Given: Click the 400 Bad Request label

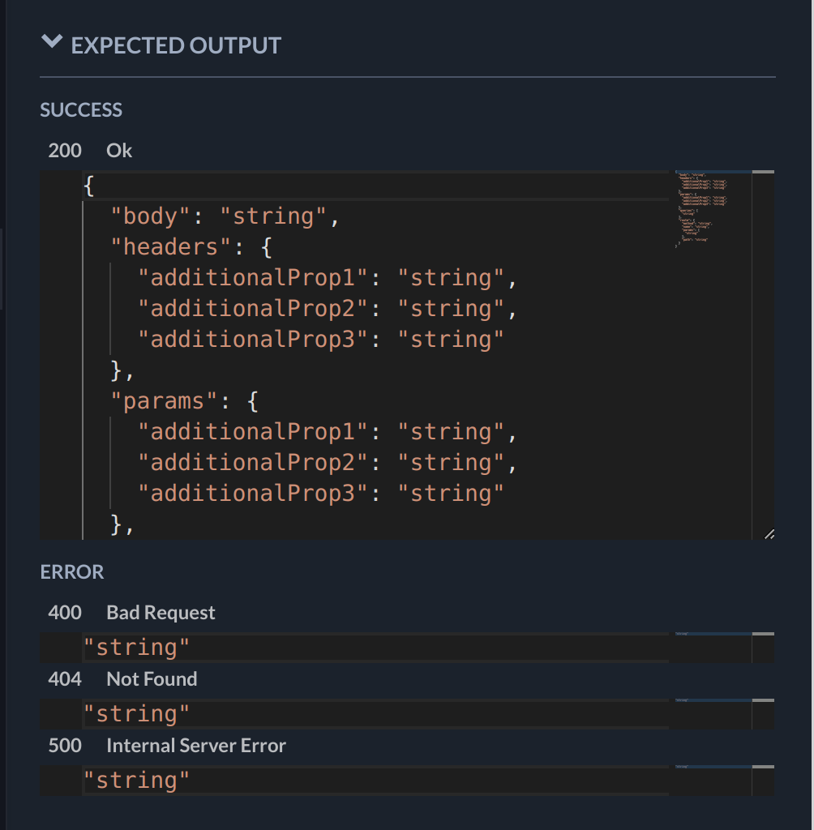Looking at the screenshot, I should pos(132,613).
